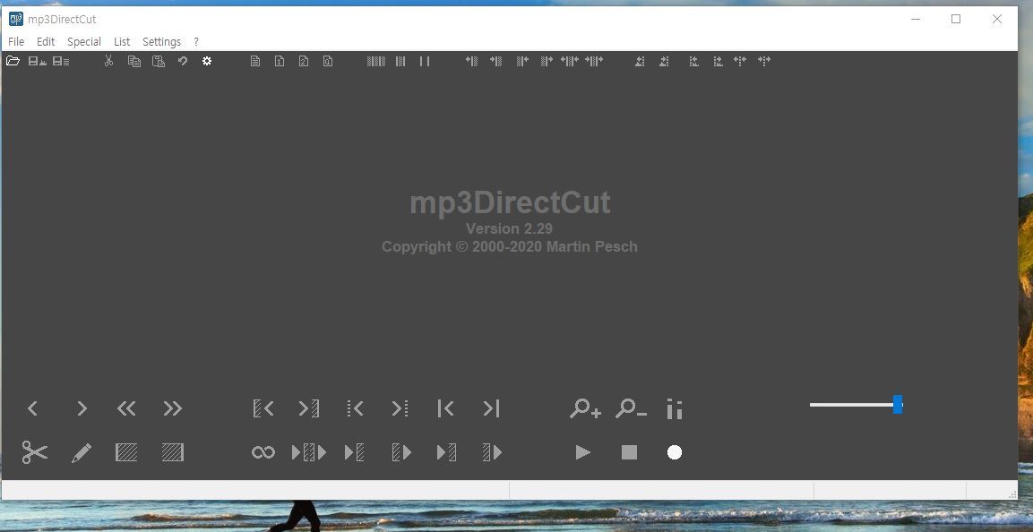This screenshot has height=532, width=1033.
Task: Click hatched-bar-with-left-chevron selection begin button
Action: 263,409
